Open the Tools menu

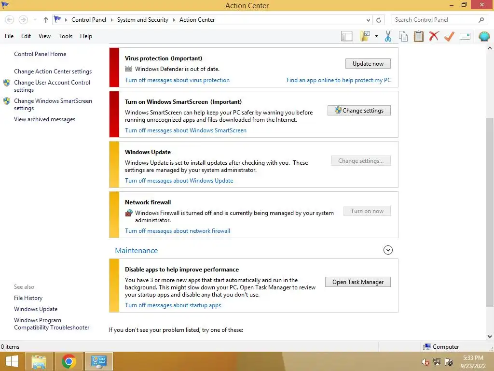coord(65,36)
